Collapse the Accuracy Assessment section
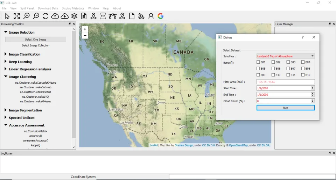The width and height of the screenshot is (336, 180). pos(6,125)
